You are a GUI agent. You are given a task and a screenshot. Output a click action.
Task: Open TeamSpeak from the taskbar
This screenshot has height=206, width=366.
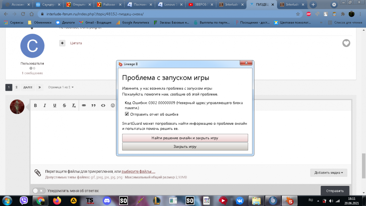tap(90, 201)
